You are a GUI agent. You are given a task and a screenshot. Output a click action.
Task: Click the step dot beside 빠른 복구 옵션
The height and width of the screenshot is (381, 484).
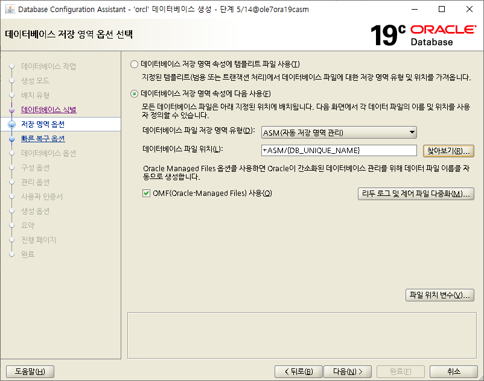[11, 139]
